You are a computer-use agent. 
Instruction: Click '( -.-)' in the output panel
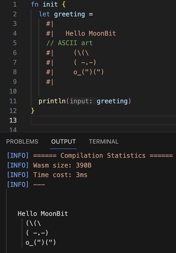(x=37, y=233)
